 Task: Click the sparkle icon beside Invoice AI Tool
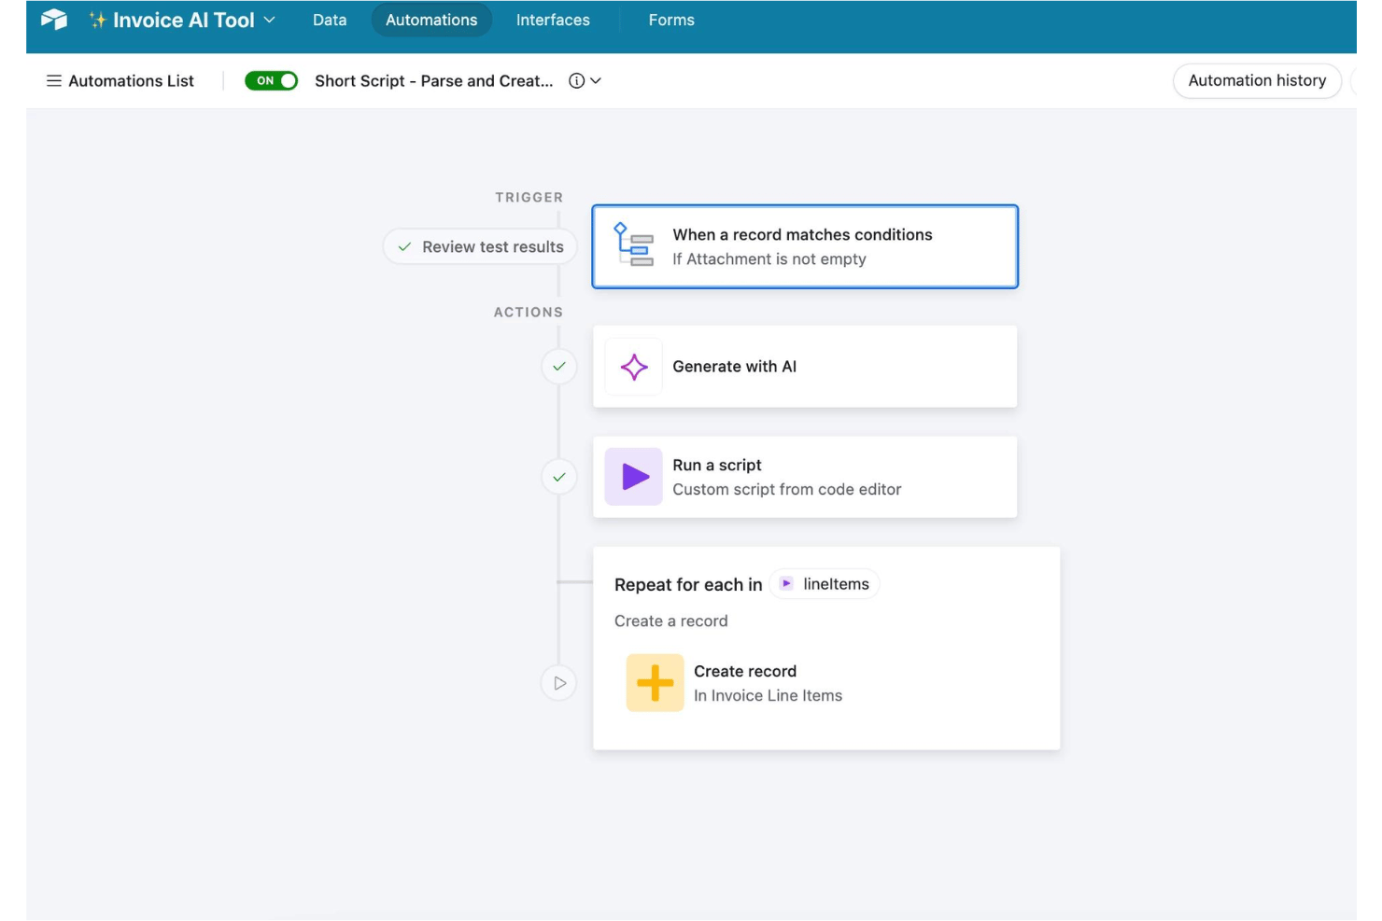(97, 20)
